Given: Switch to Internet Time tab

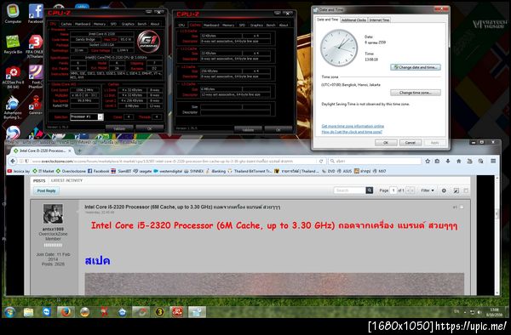Looking at the screenshot, I should coord(379,20).
